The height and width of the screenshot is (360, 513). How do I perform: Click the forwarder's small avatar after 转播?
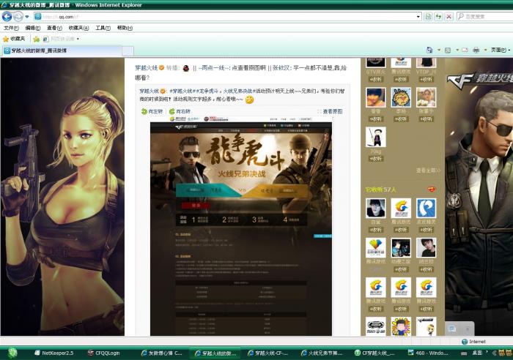(x=185, y=68)
